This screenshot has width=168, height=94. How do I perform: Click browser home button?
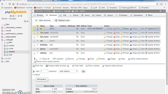[13, 4]
